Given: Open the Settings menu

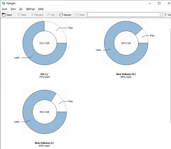Looking at the screenshot, I should tap(30, 9).
